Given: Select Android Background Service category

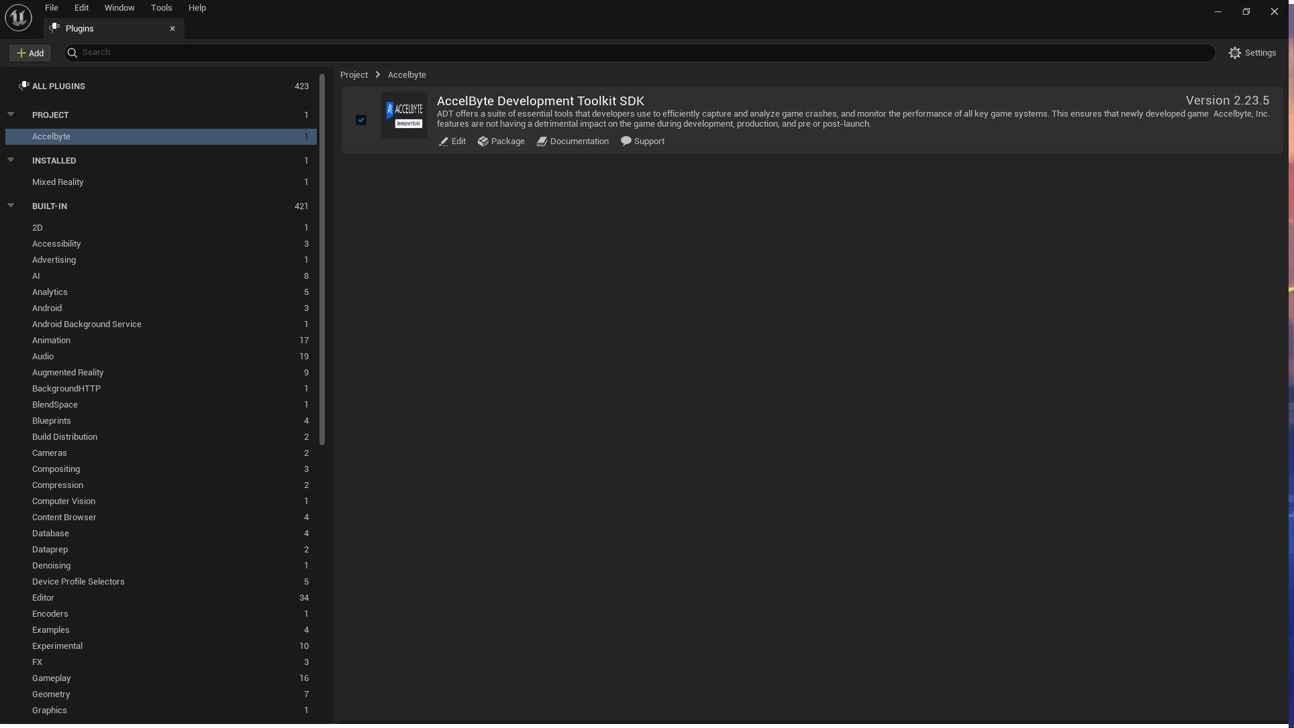Looking at the screenshot, I should point(161,324).
